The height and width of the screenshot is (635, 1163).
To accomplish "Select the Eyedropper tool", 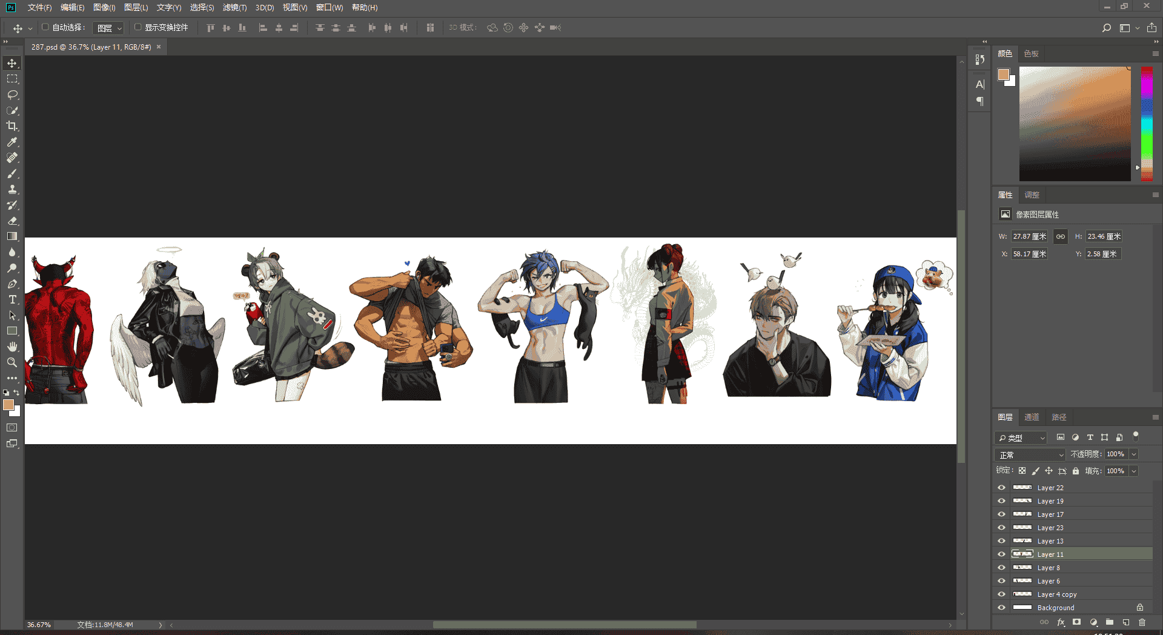I will (x=12, y=142).
